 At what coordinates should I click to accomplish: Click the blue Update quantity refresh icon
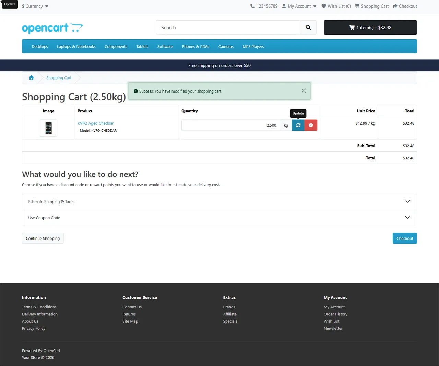coord(298,125)
